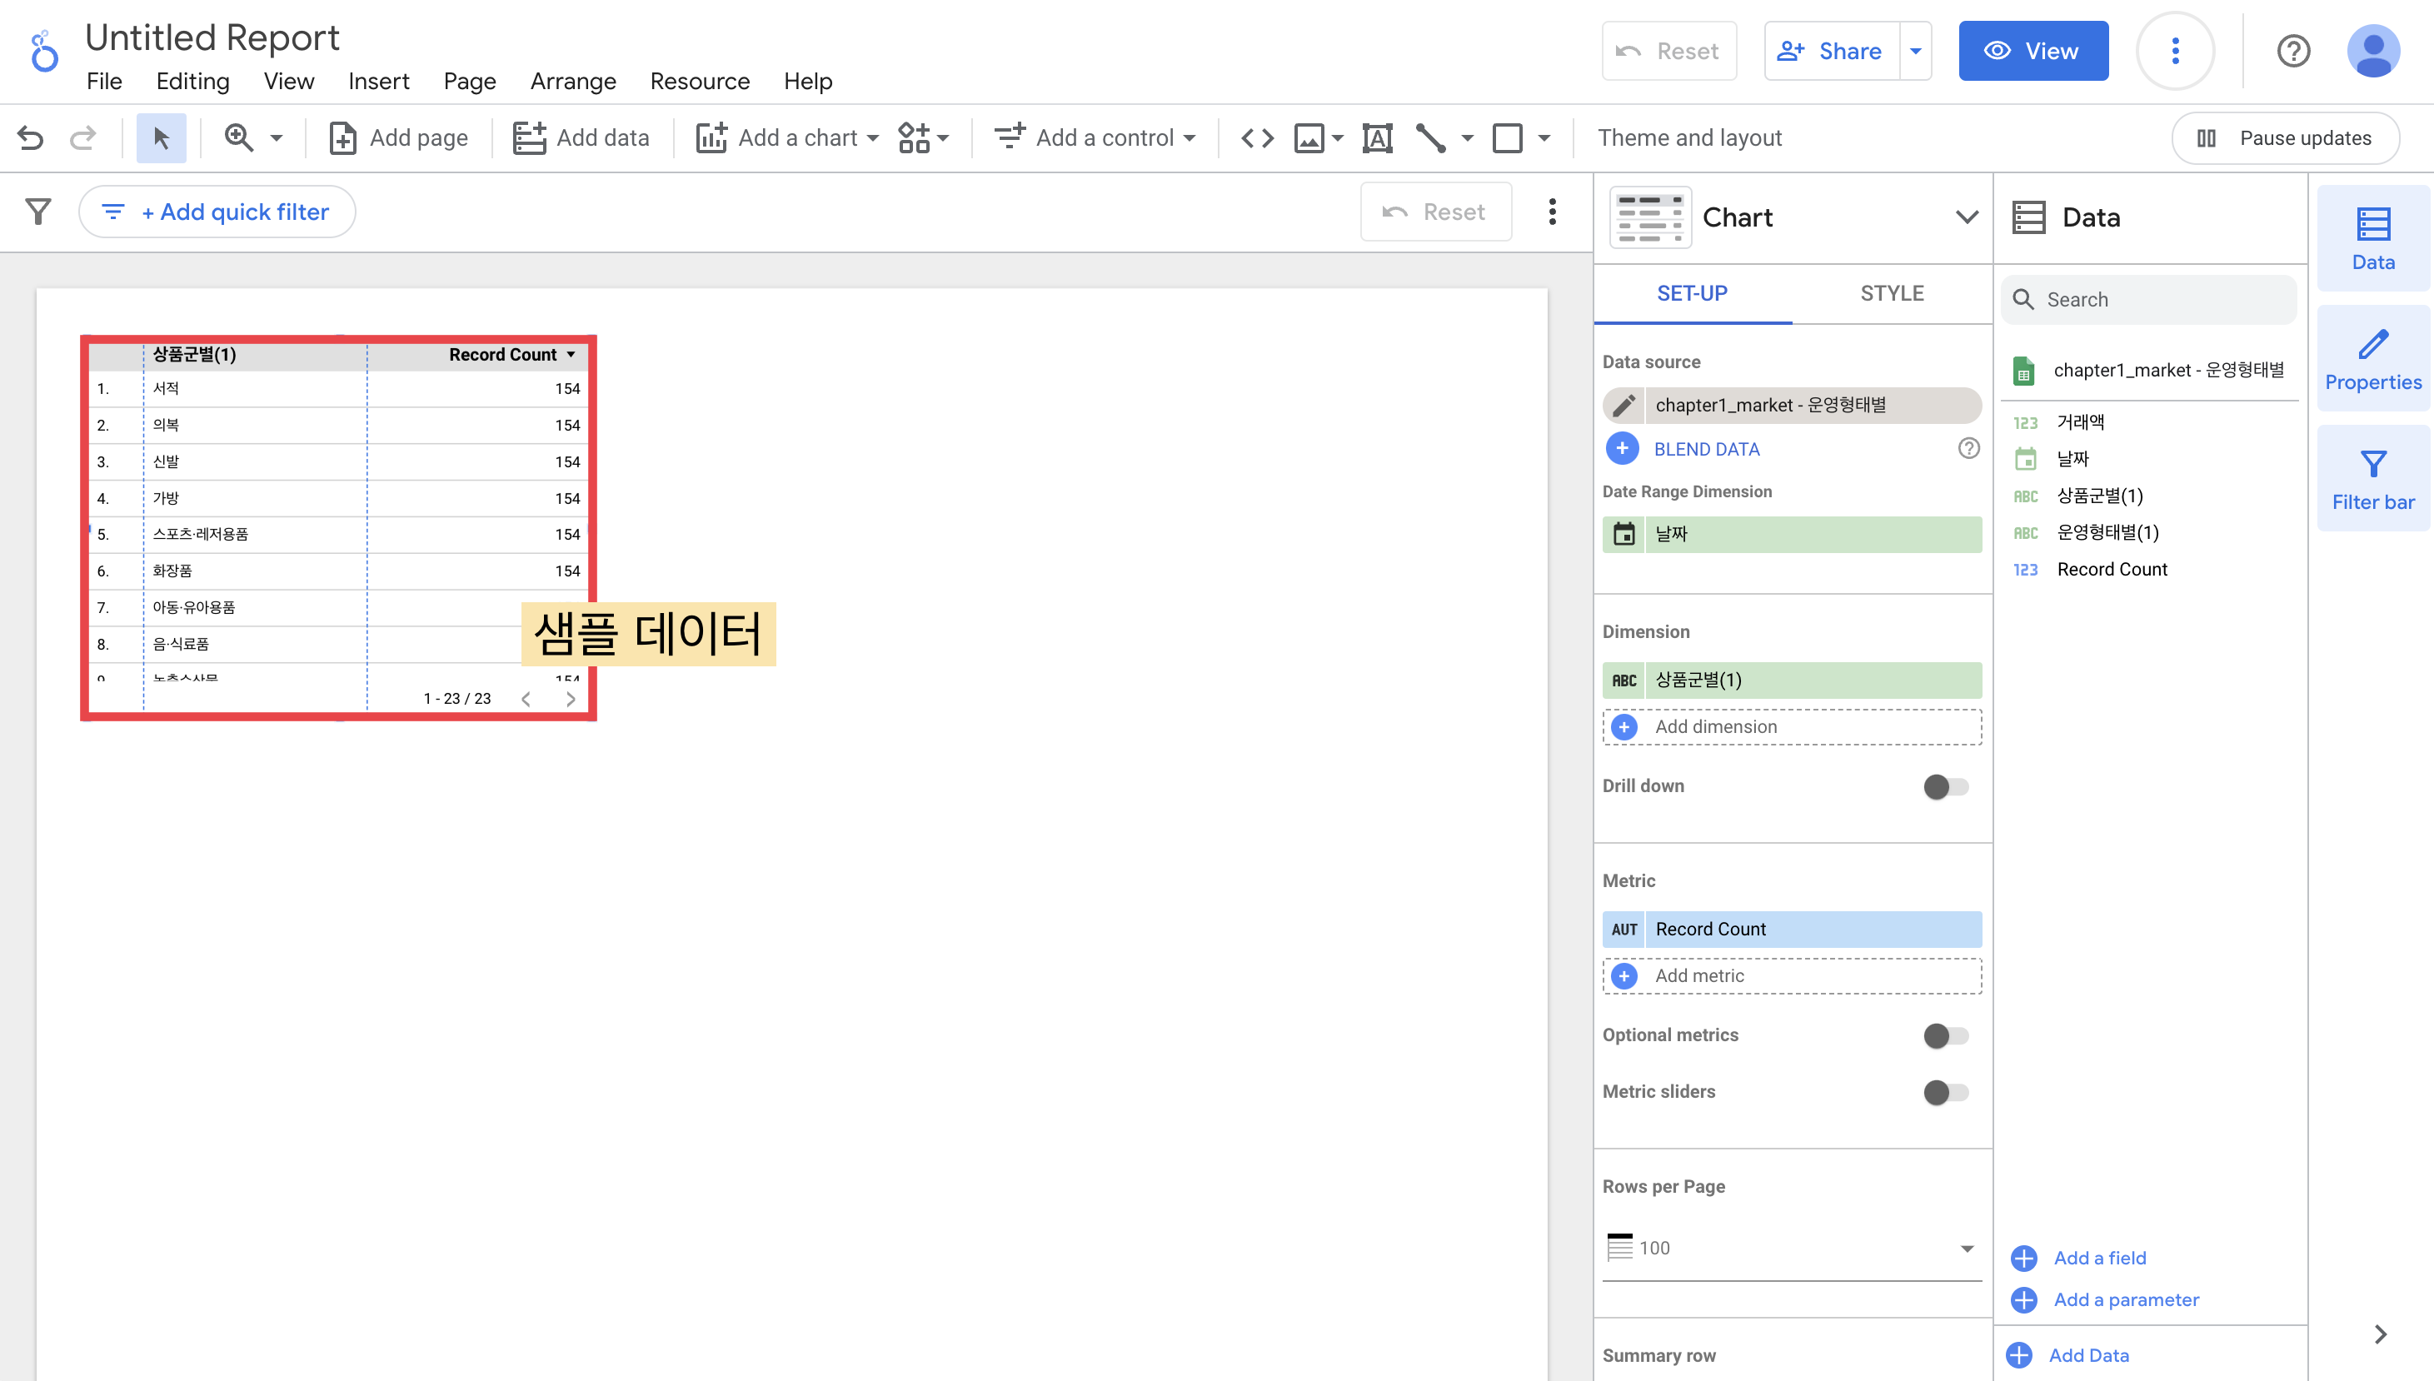Open the Filter bar side panel

[x=2372, y=480]
